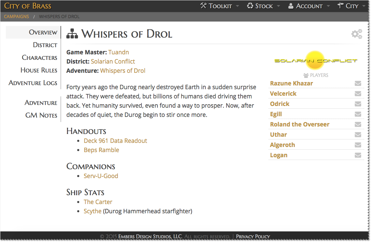The image size is (371, 242).
Task: Open the Toolkit dropdown menu
Action: coord(220,6)
